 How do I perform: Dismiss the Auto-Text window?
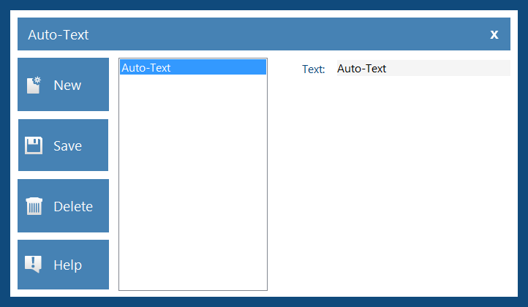click(x=494, y=34)
